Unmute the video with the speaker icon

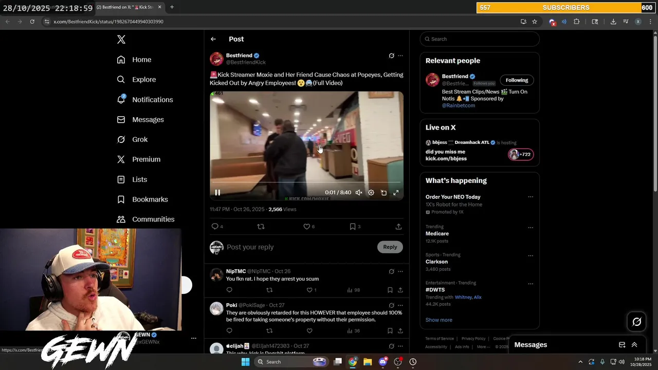(359, 193)
